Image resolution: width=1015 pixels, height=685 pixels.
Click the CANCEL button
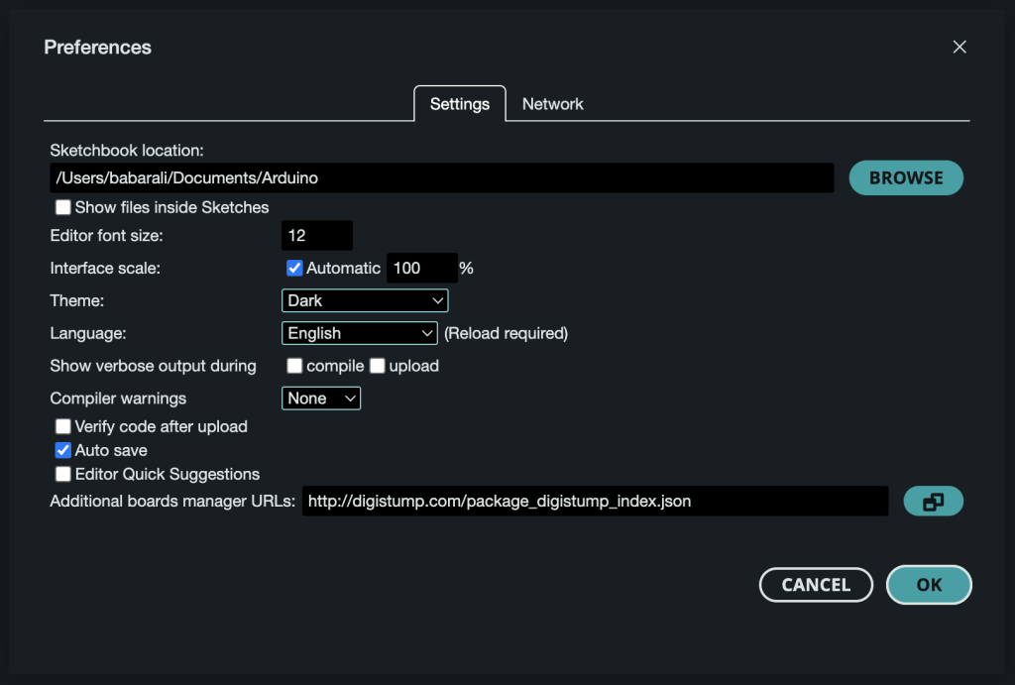[816, 585]
